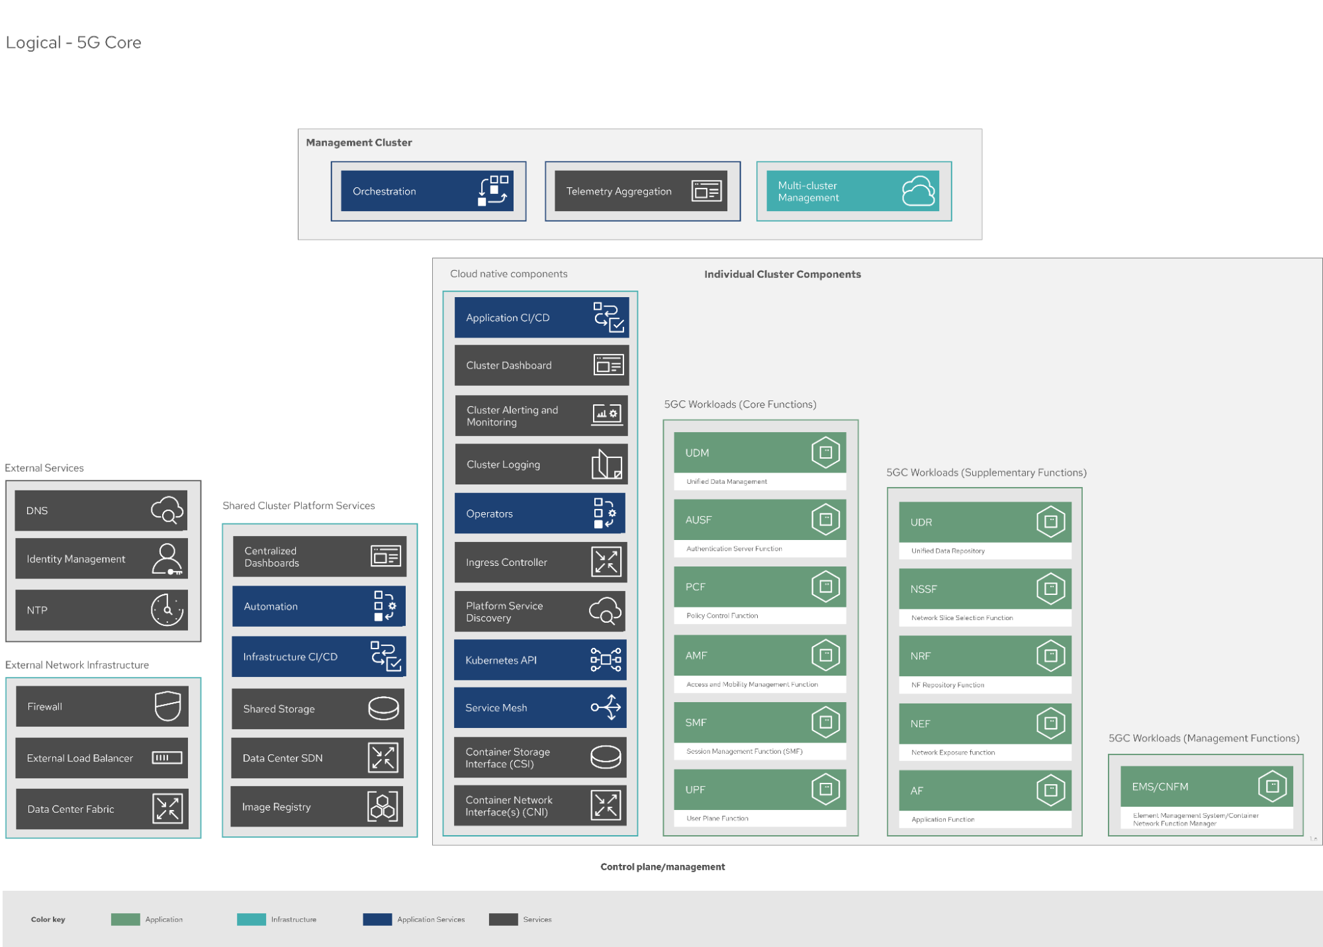Click the Shared Storage disk icon
The width and height of the screenshot is (1323, 947).
383,709
